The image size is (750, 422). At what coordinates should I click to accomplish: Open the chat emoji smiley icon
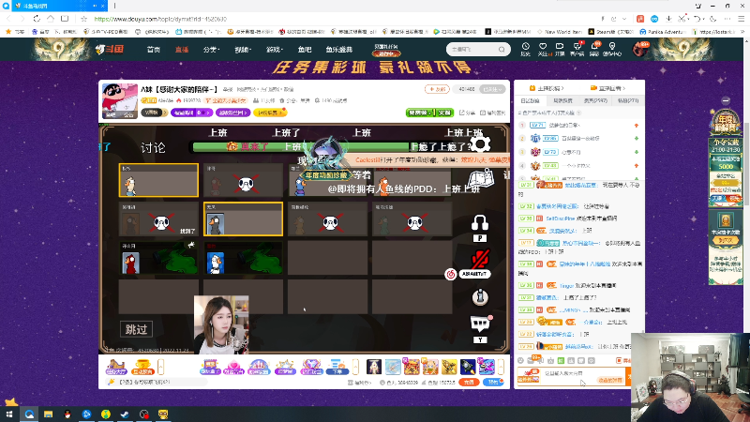(x=521, y=361)
